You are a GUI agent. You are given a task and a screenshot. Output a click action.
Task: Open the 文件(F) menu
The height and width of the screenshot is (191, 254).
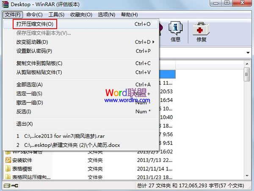coord(13,15)
